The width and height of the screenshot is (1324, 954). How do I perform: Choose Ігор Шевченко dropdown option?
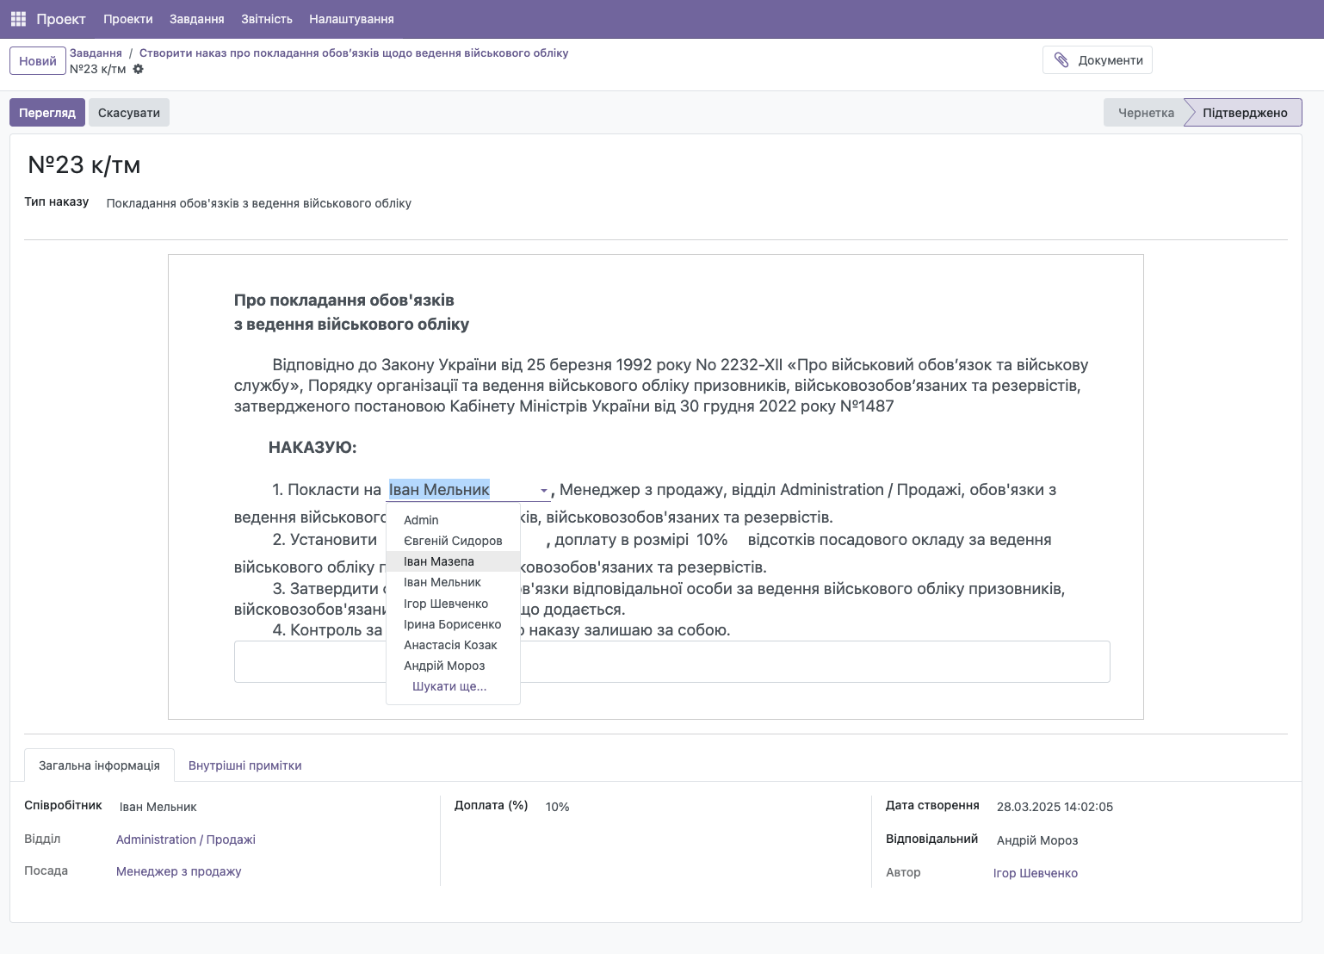[x=453, y=604]
